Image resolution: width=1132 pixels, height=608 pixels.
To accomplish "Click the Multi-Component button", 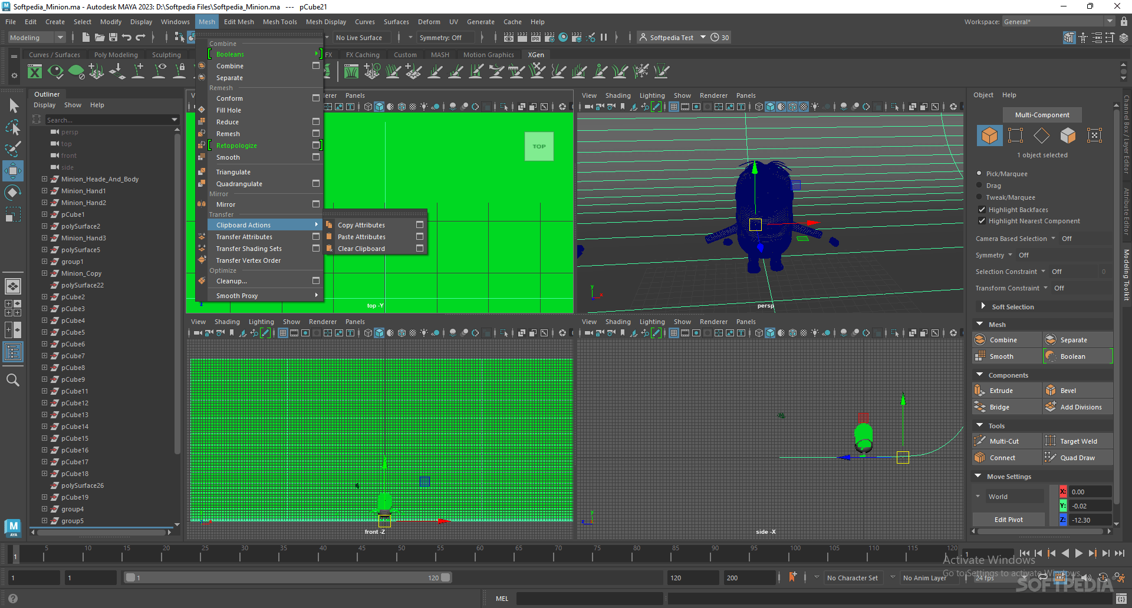I will pyautogui.click(x=1042, y=115).
